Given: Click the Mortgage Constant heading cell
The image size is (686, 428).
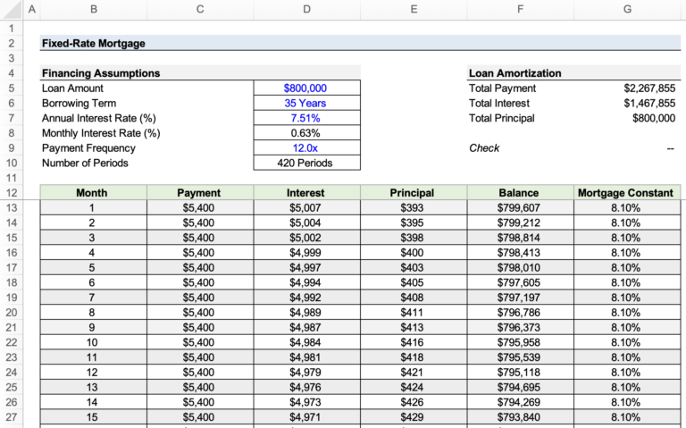Looking at the screenshot, I should [x=627, y=193].
